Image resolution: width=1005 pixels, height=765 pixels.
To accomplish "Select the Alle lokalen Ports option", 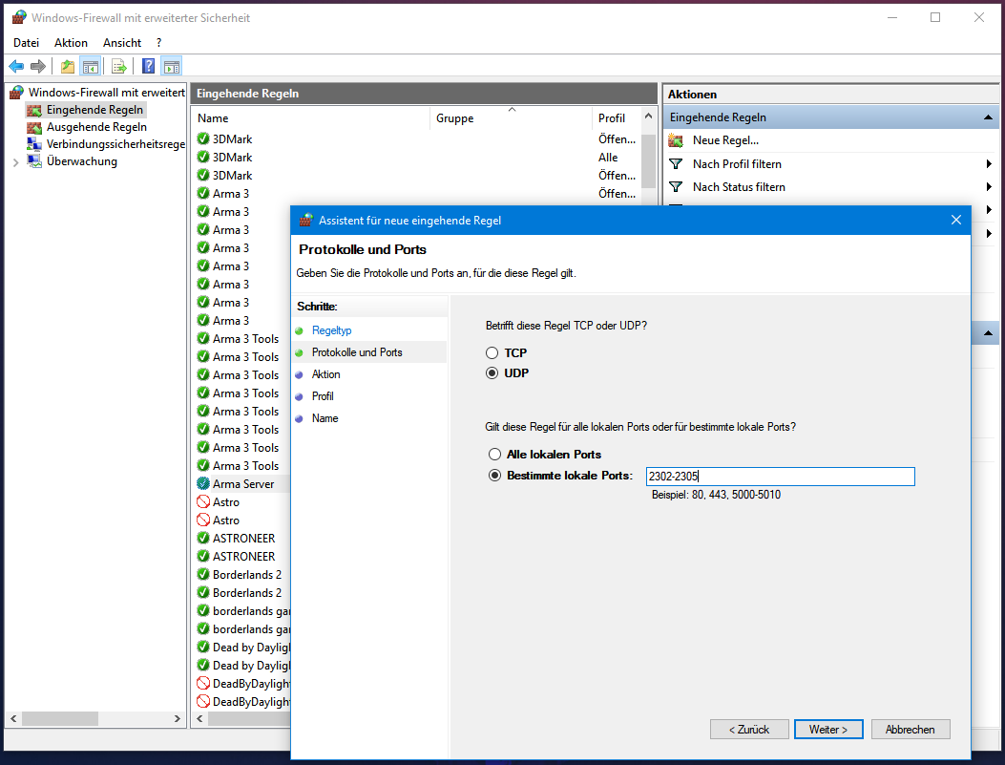I will [494, 454].
